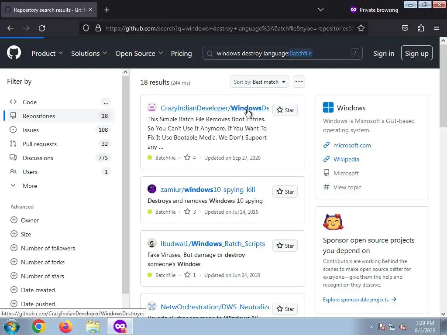Open tracking protection shield icon
The height and width of the screenshot is (335, 447).
click(86, 28)
